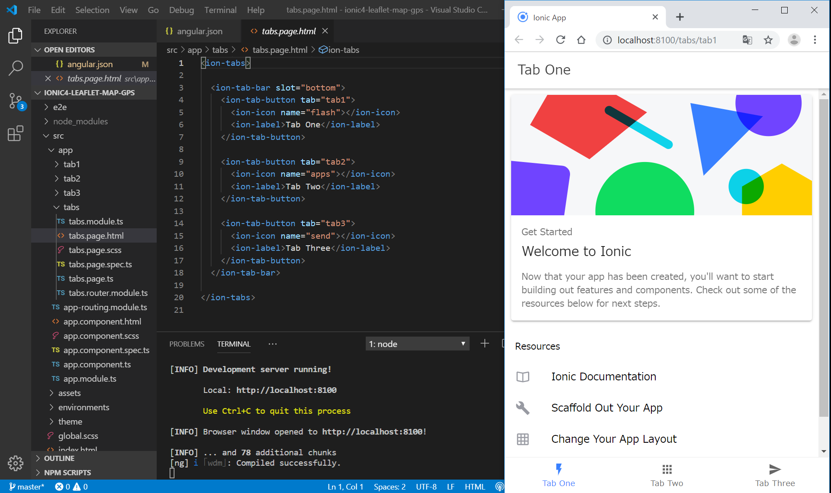Click the Google Translate icon in address bar
Image resolution: width=831 pixels, height=493 pixels.
(747, 40)
